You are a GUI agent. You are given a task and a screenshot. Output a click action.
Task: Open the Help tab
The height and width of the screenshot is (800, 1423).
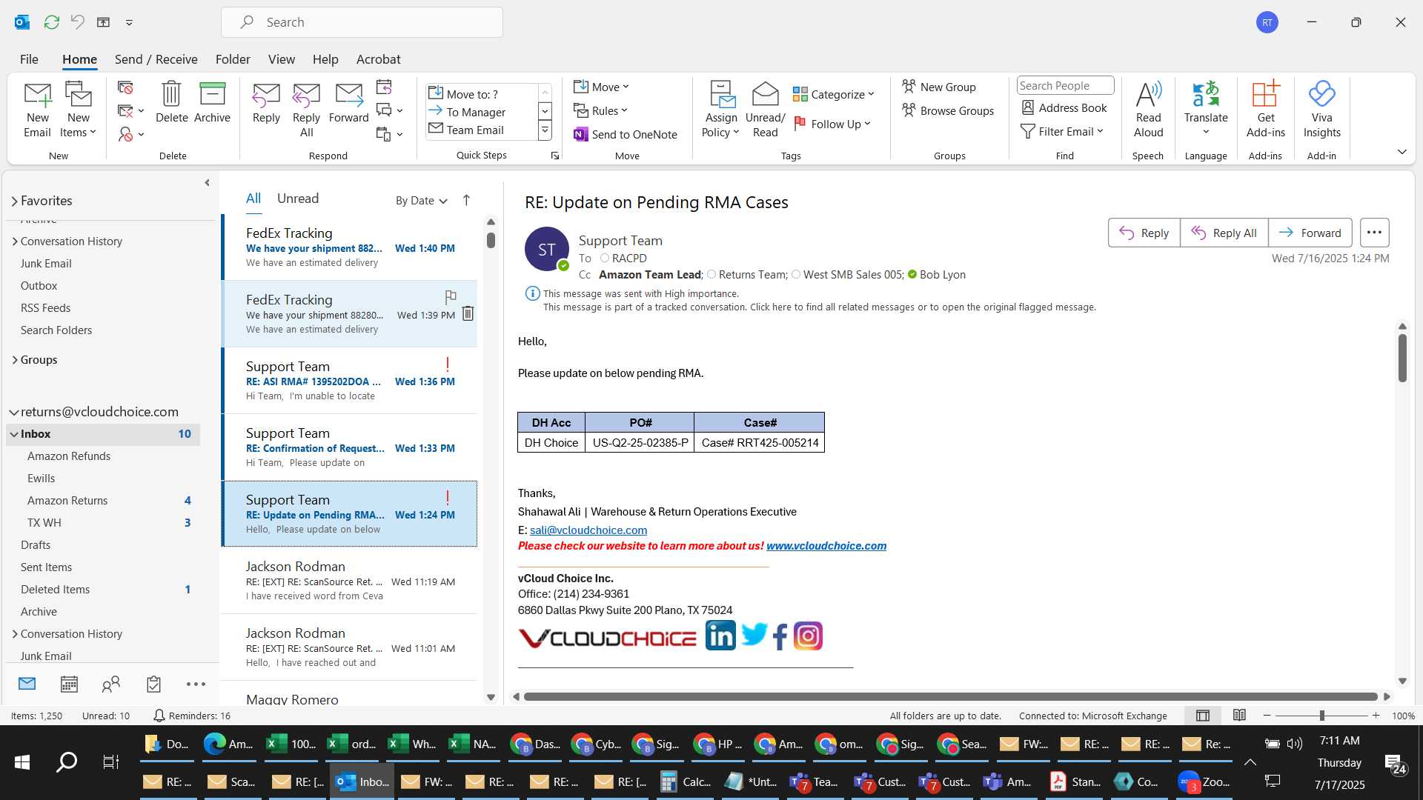coord(325,59)
